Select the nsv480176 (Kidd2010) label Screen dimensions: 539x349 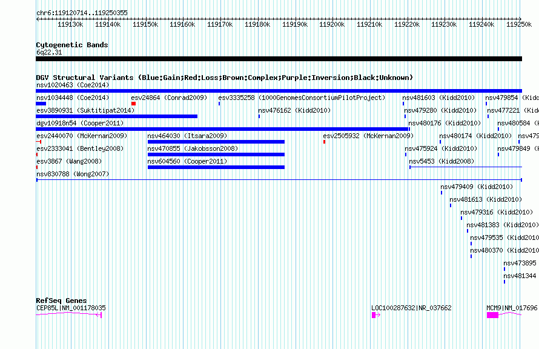(445, 123)
